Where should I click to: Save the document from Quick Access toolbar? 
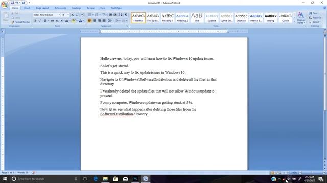coord(12,3)
